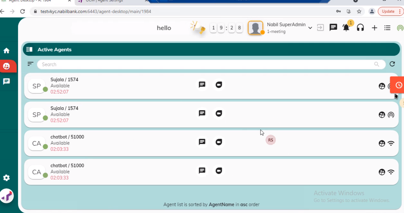Open the list view icon in the header
Image resolution: width=404 pixels, height=213 pixels.
387,28
